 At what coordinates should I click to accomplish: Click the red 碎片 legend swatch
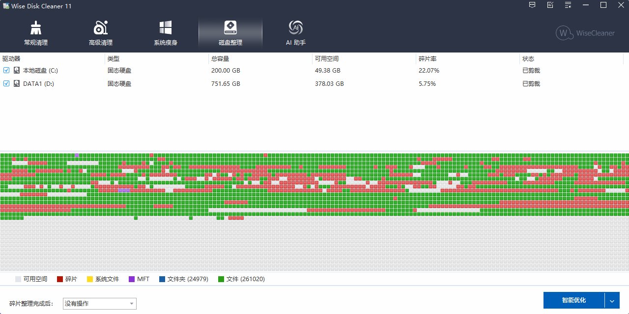(60, 279)
